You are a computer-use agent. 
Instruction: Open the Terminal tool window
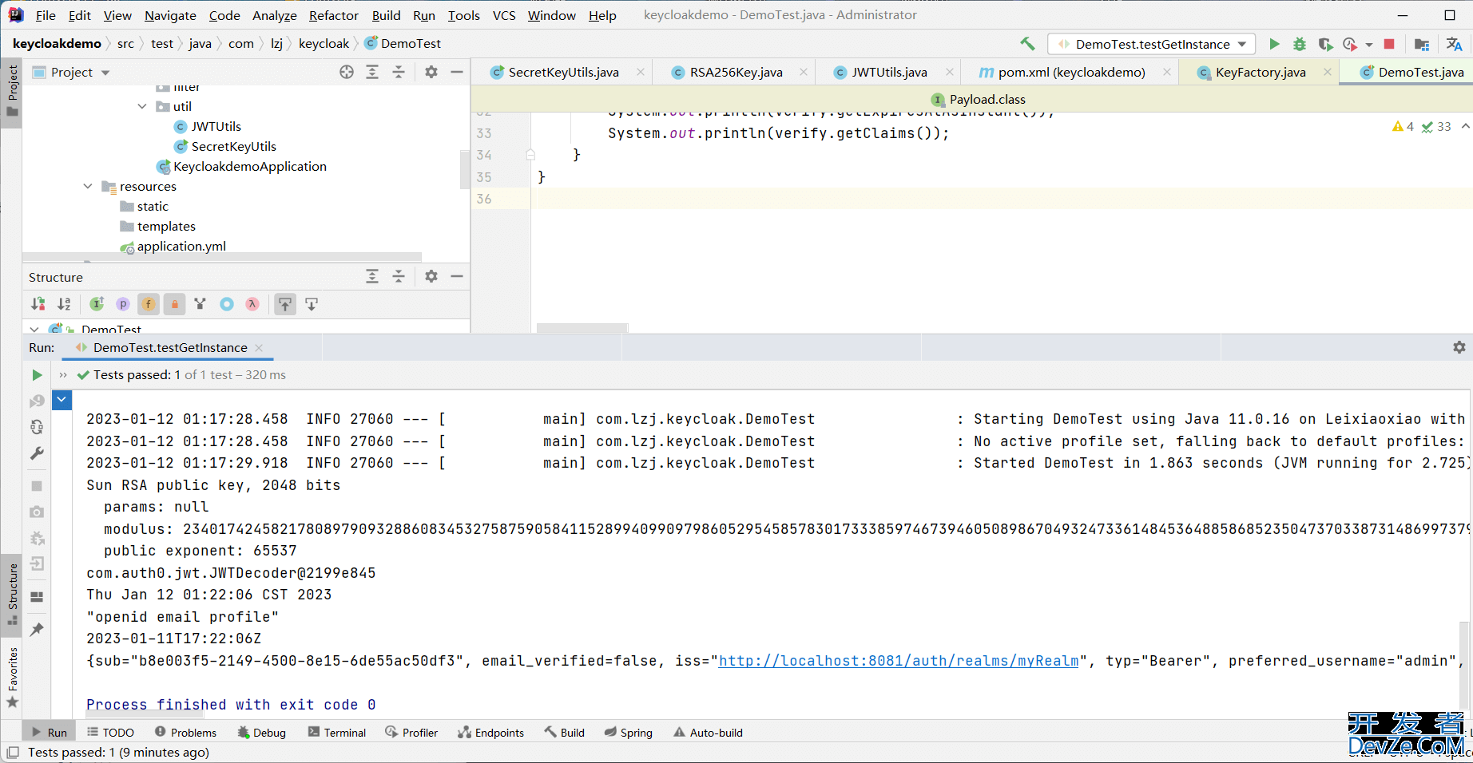pos(337,733)
